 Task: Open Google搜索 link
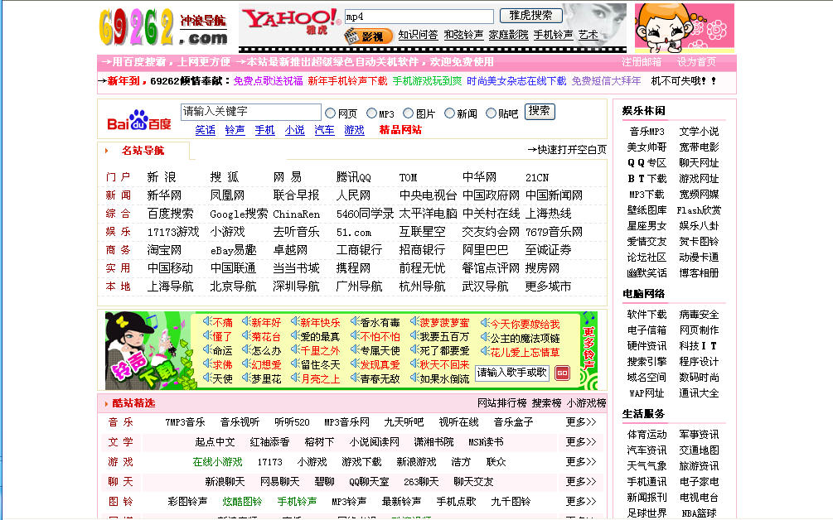tap(239, 214)
